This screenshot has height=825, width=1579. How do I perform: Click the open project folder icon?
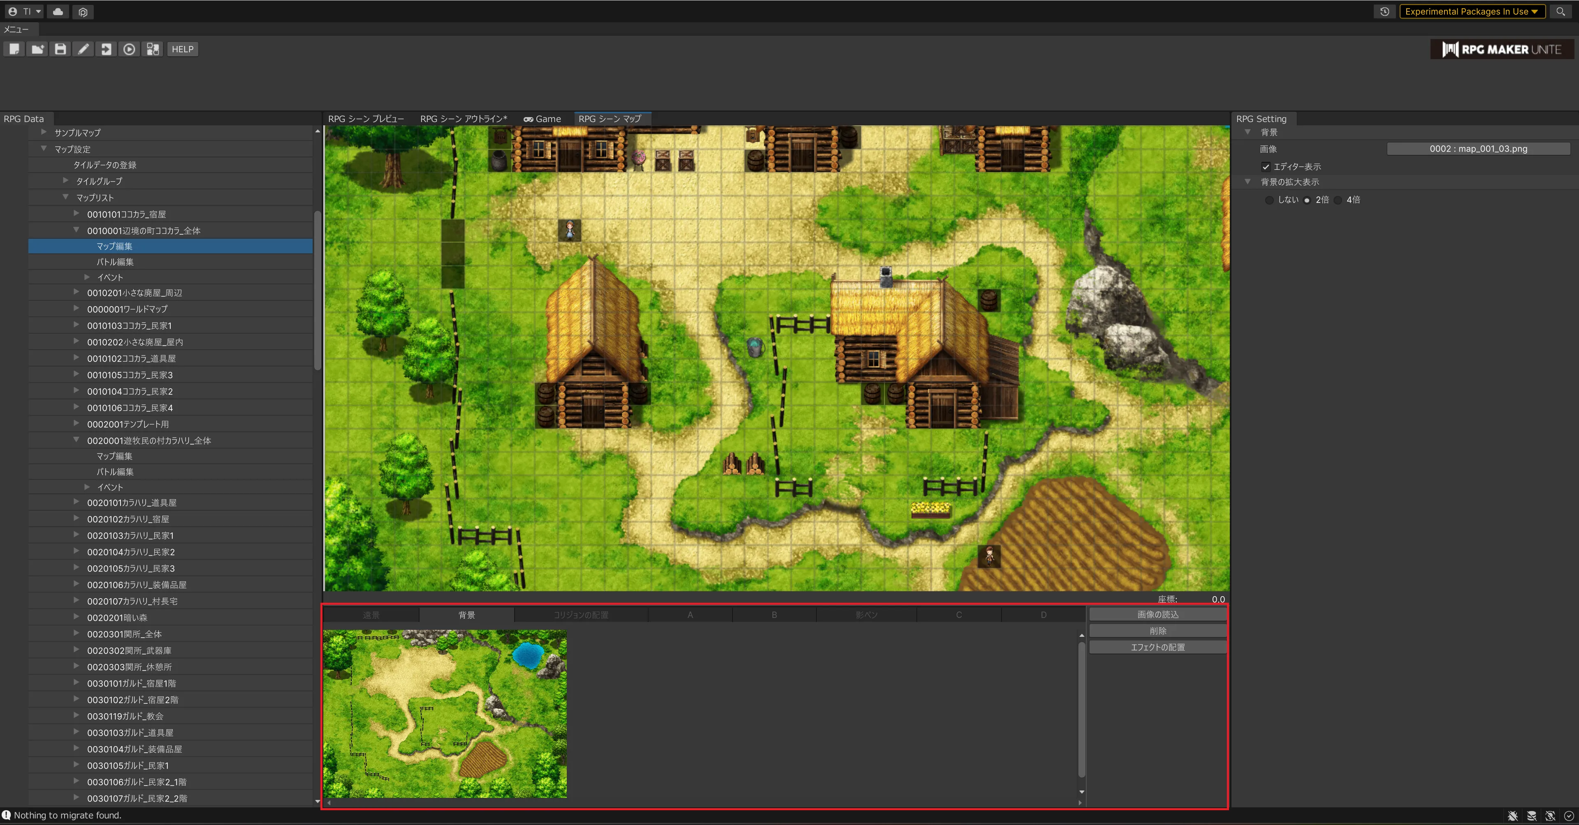coord(37,49)
